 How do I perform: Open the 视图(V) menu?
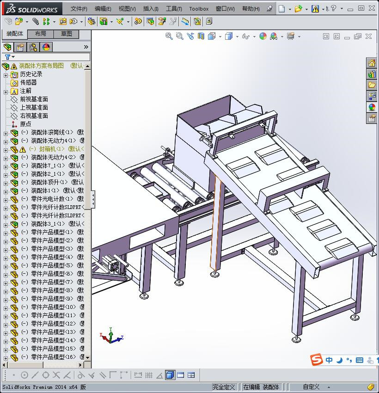coord(127,9)
